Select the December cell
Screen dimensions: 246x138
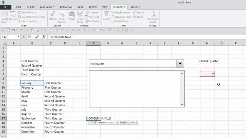(32, 131)
